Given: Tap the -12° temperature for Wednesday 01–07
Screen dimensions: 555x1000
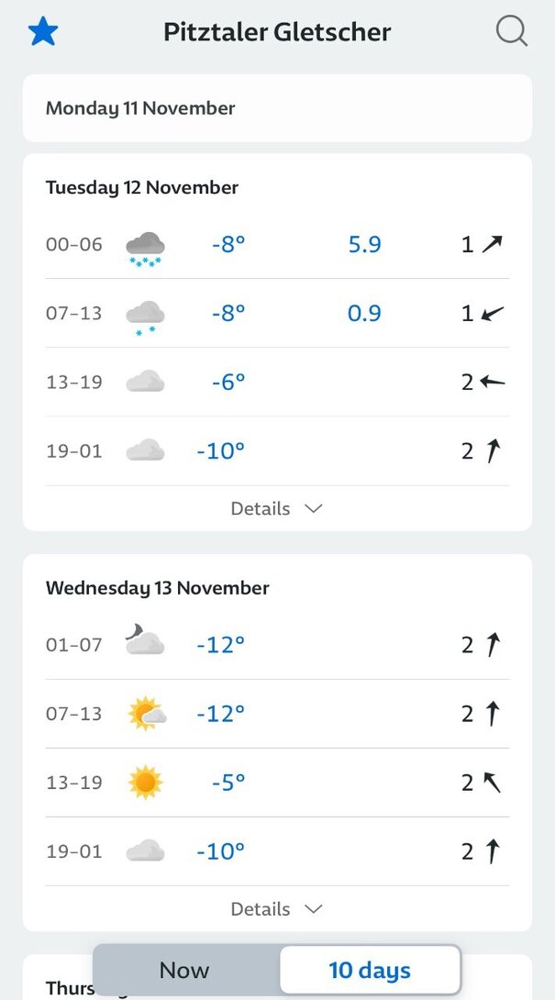Looking at the screenshot, I should coord(221,645).
